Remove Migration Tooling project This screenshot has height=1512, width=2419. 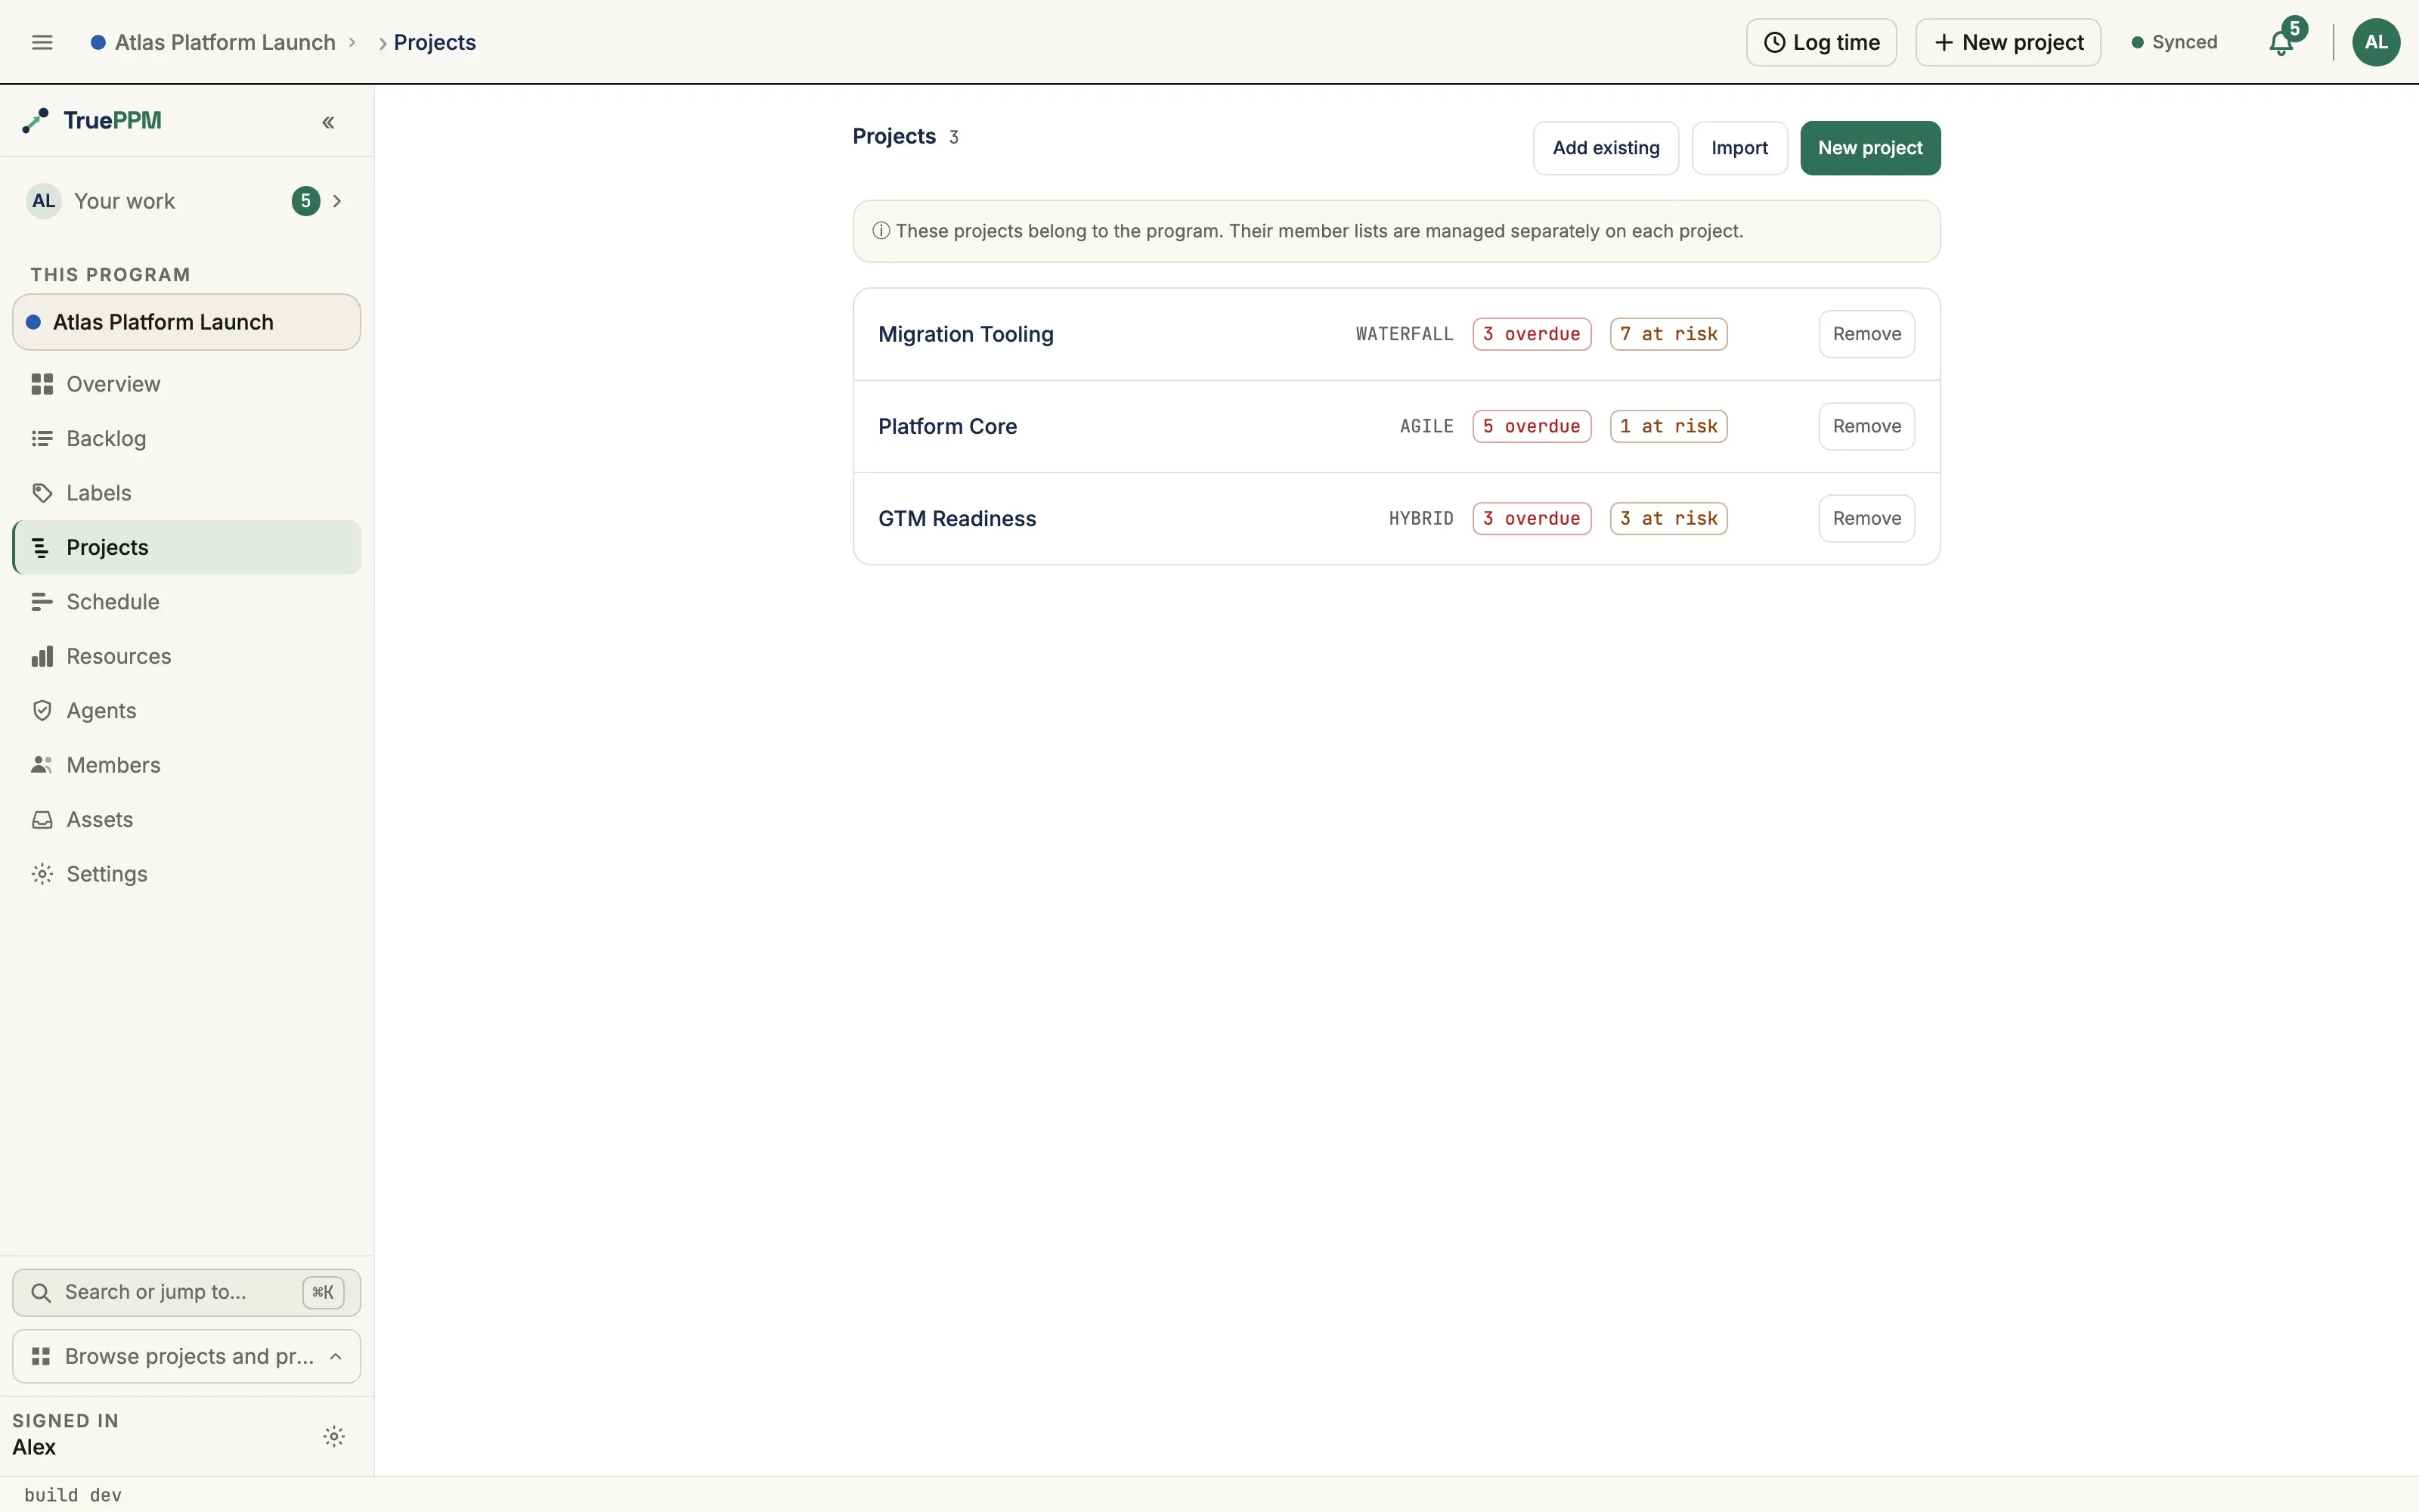point(1866,334)
